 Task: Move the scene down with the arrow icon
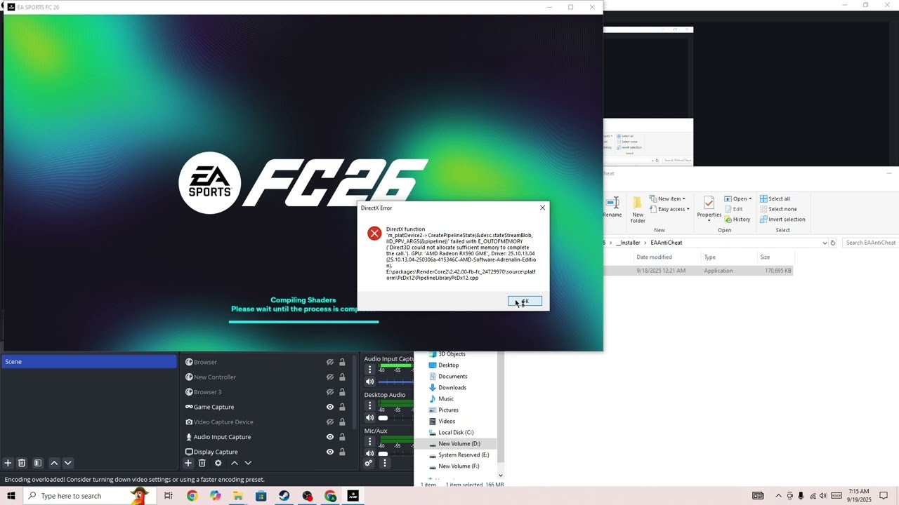pyautogui.click(x=68, y=463)
